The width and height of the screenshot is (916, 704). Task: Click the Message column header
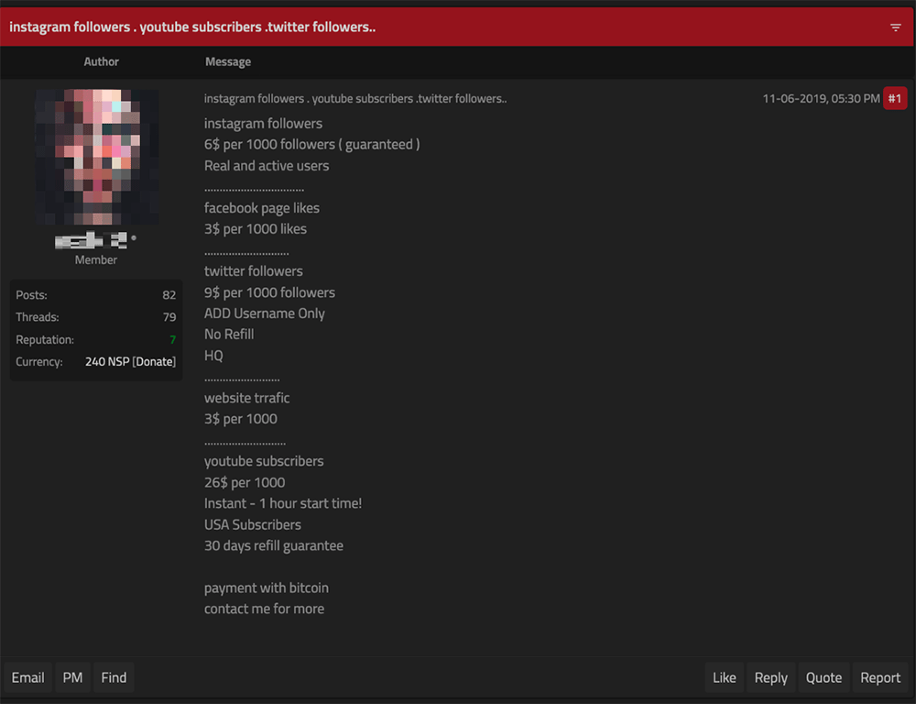tap(228, 61)
